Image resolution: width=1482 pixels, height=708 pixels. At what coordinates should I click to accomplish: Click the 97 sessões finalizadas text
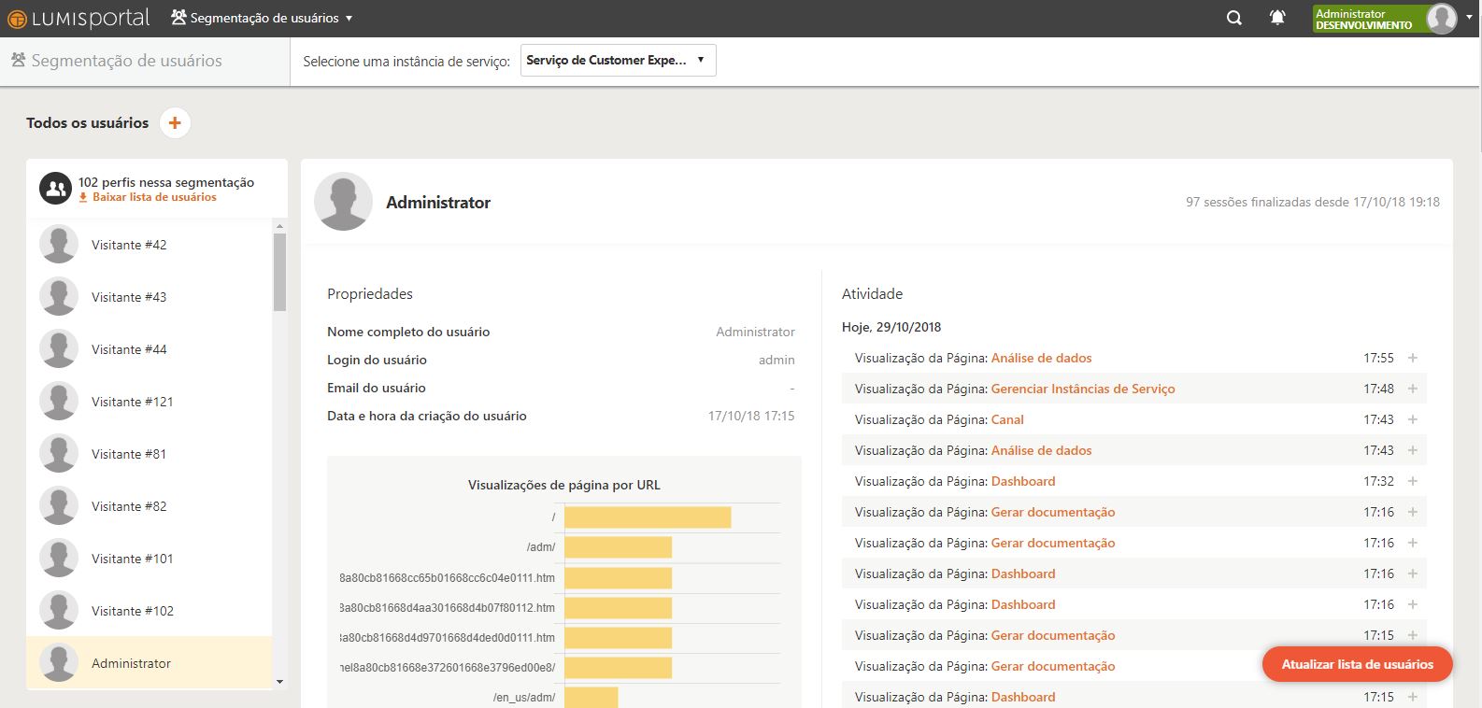pyautogui.click(x=1313, y=202)
